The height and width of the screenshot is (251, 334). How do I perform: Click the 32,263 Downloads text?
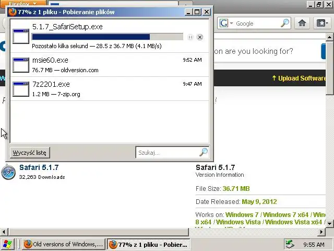tap(42, 177)
